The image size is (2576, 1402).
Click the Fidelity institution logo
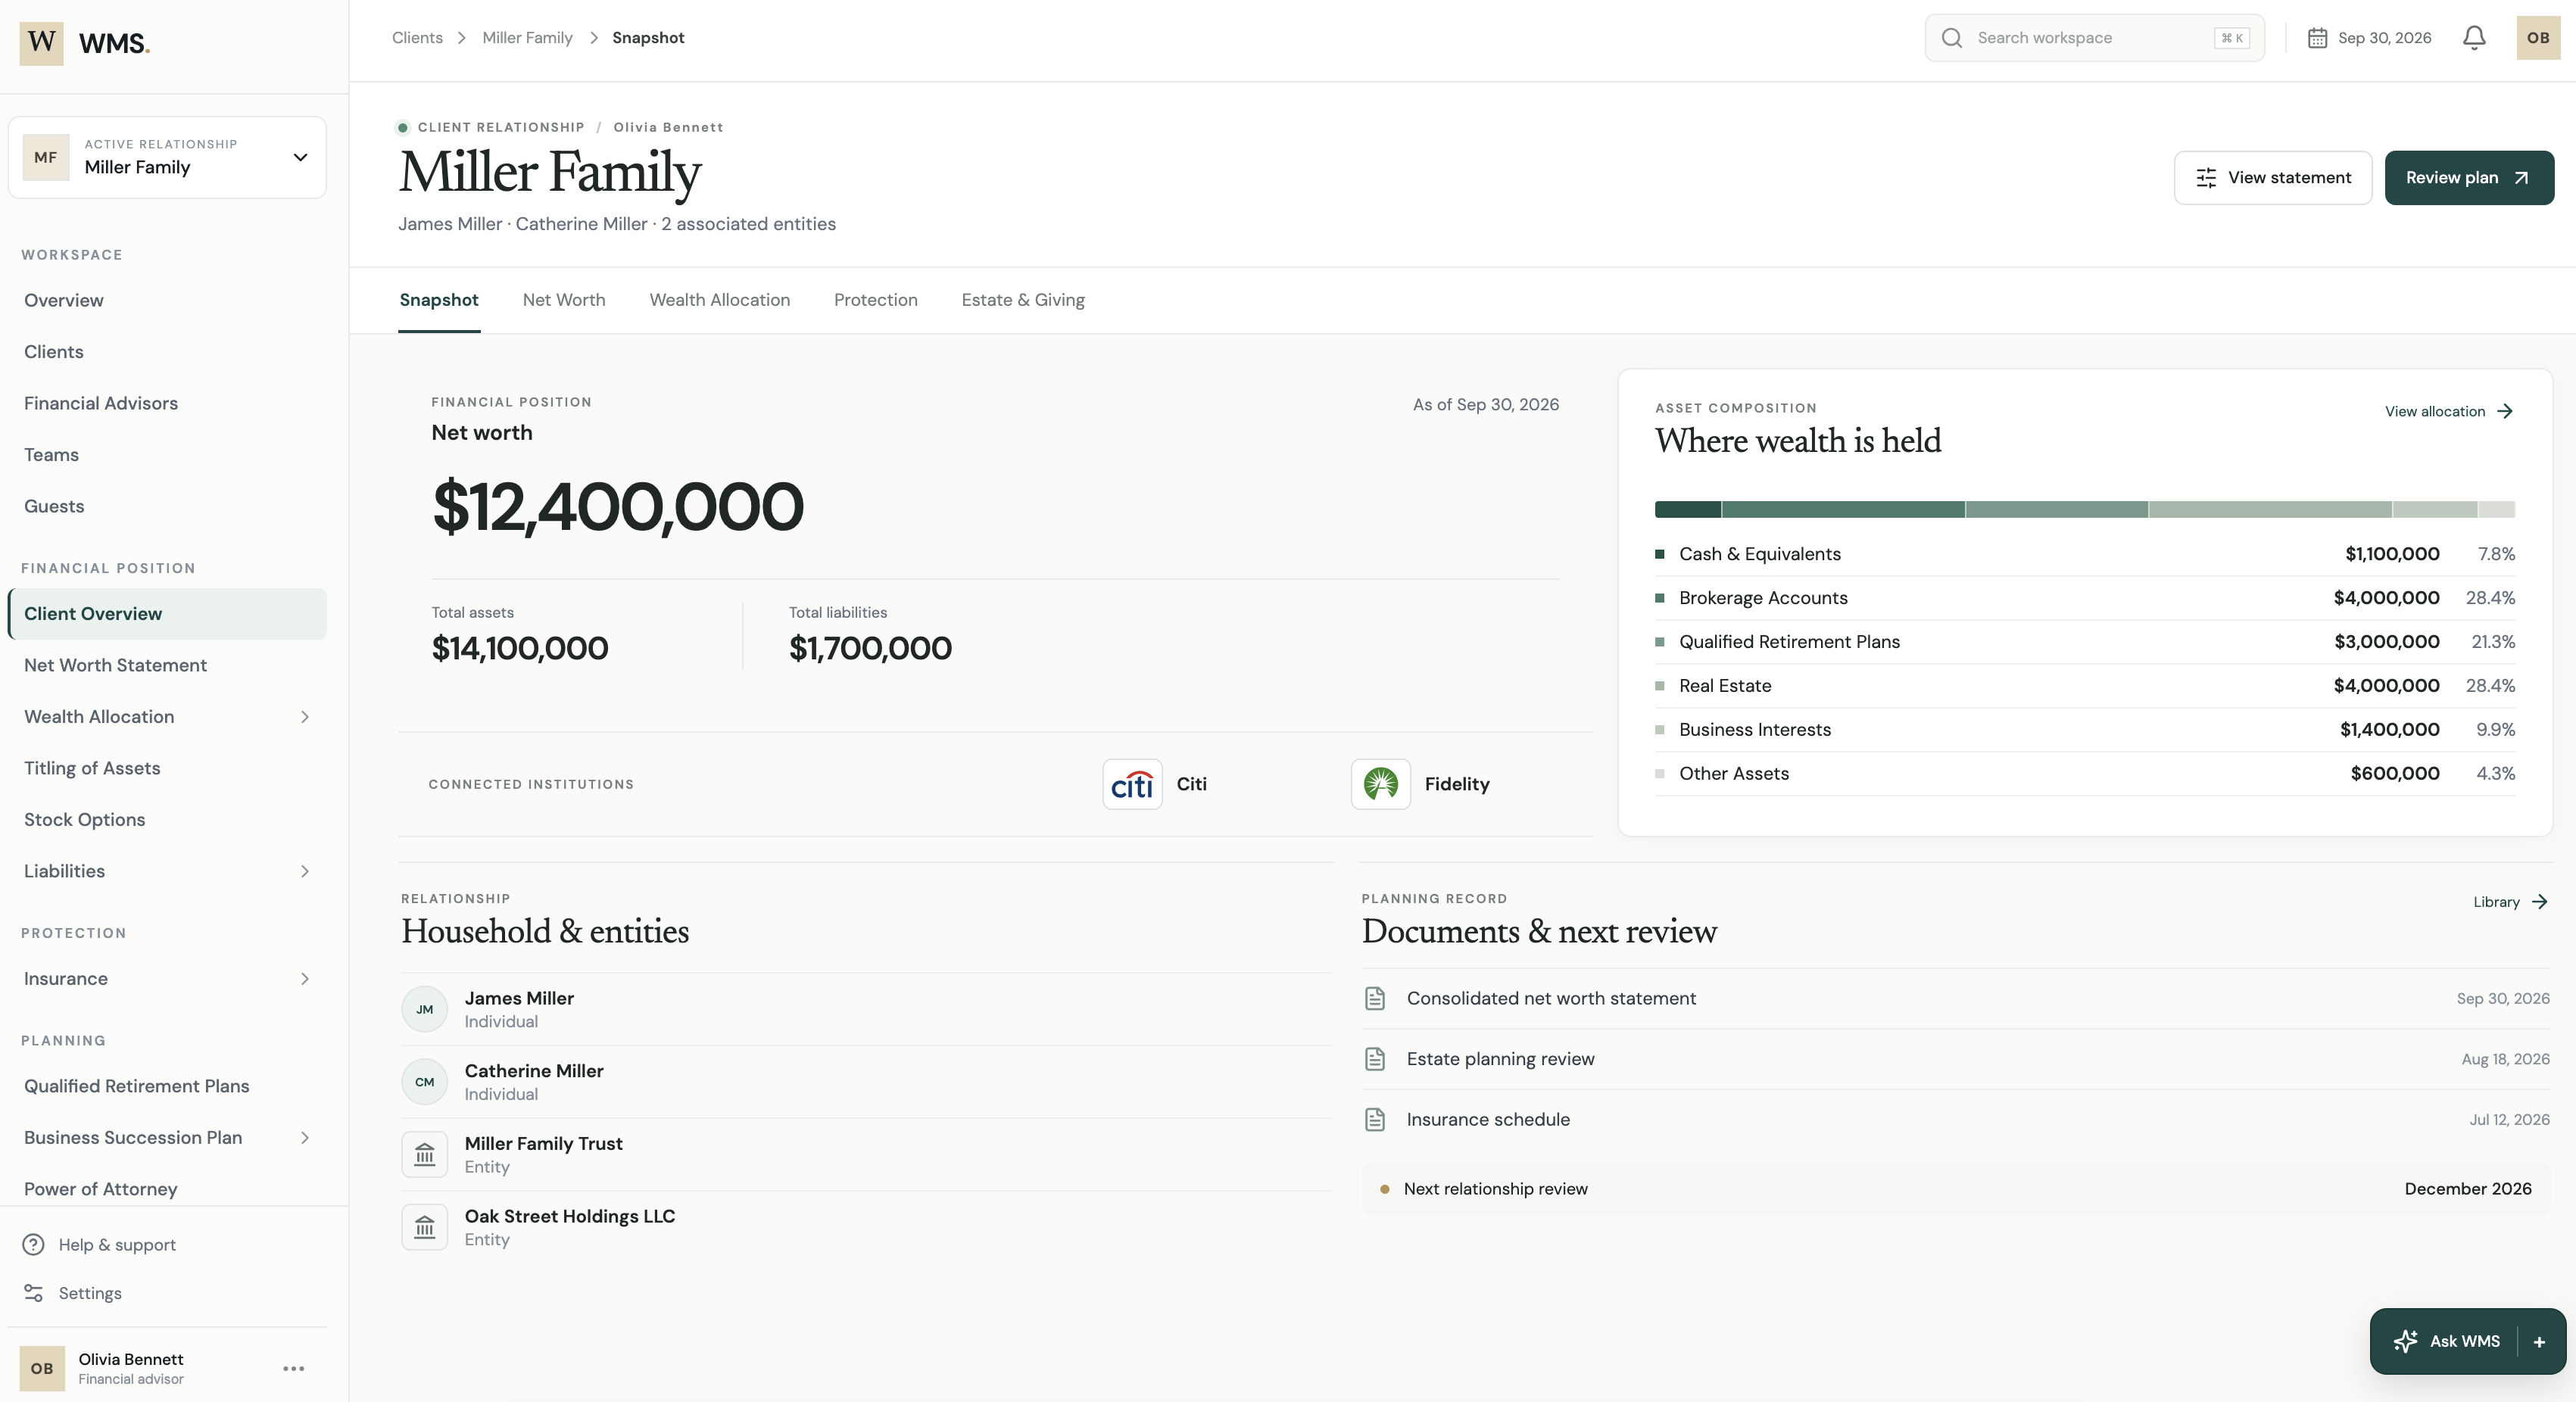[x=1381, y=784]
